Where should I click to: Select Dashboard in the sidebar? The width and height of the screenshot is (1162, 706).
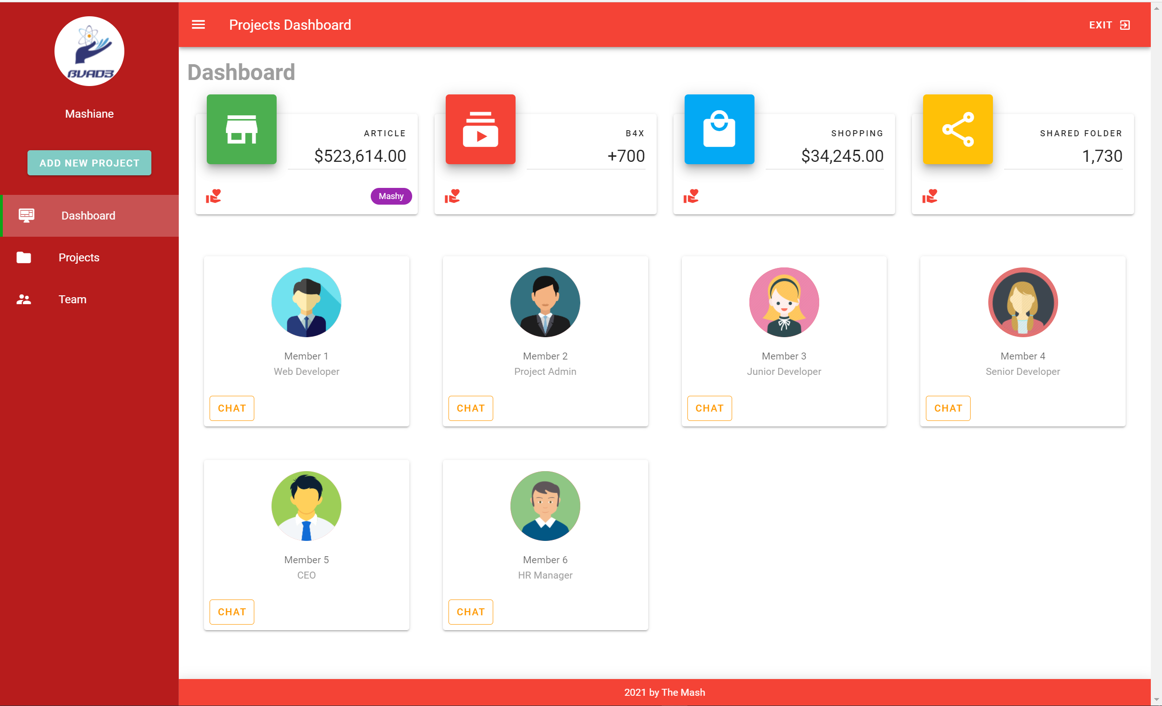(88, 216)
